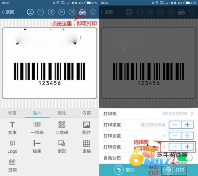Tap the undo icon in left toolbar

pos(61,12)
